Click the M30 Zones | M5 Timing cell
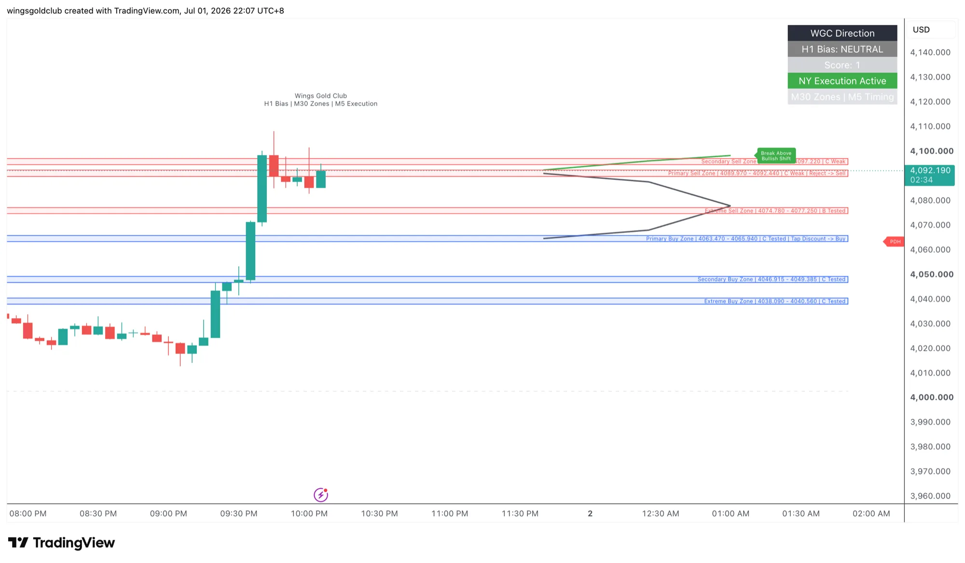 click(x=842, y=97)
